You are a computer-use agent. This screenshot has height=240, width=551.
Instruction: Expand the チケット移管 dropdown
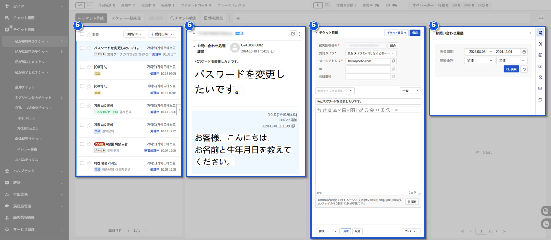click(396, 33)
